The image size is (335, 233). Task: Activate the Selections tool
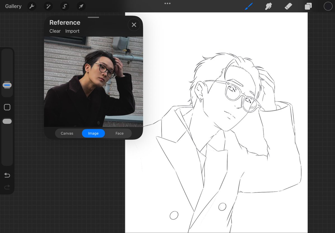tap(65, 6)
